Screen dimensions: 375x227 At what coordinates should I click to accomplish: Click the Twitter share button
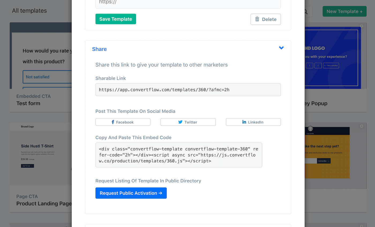[188, 122]
